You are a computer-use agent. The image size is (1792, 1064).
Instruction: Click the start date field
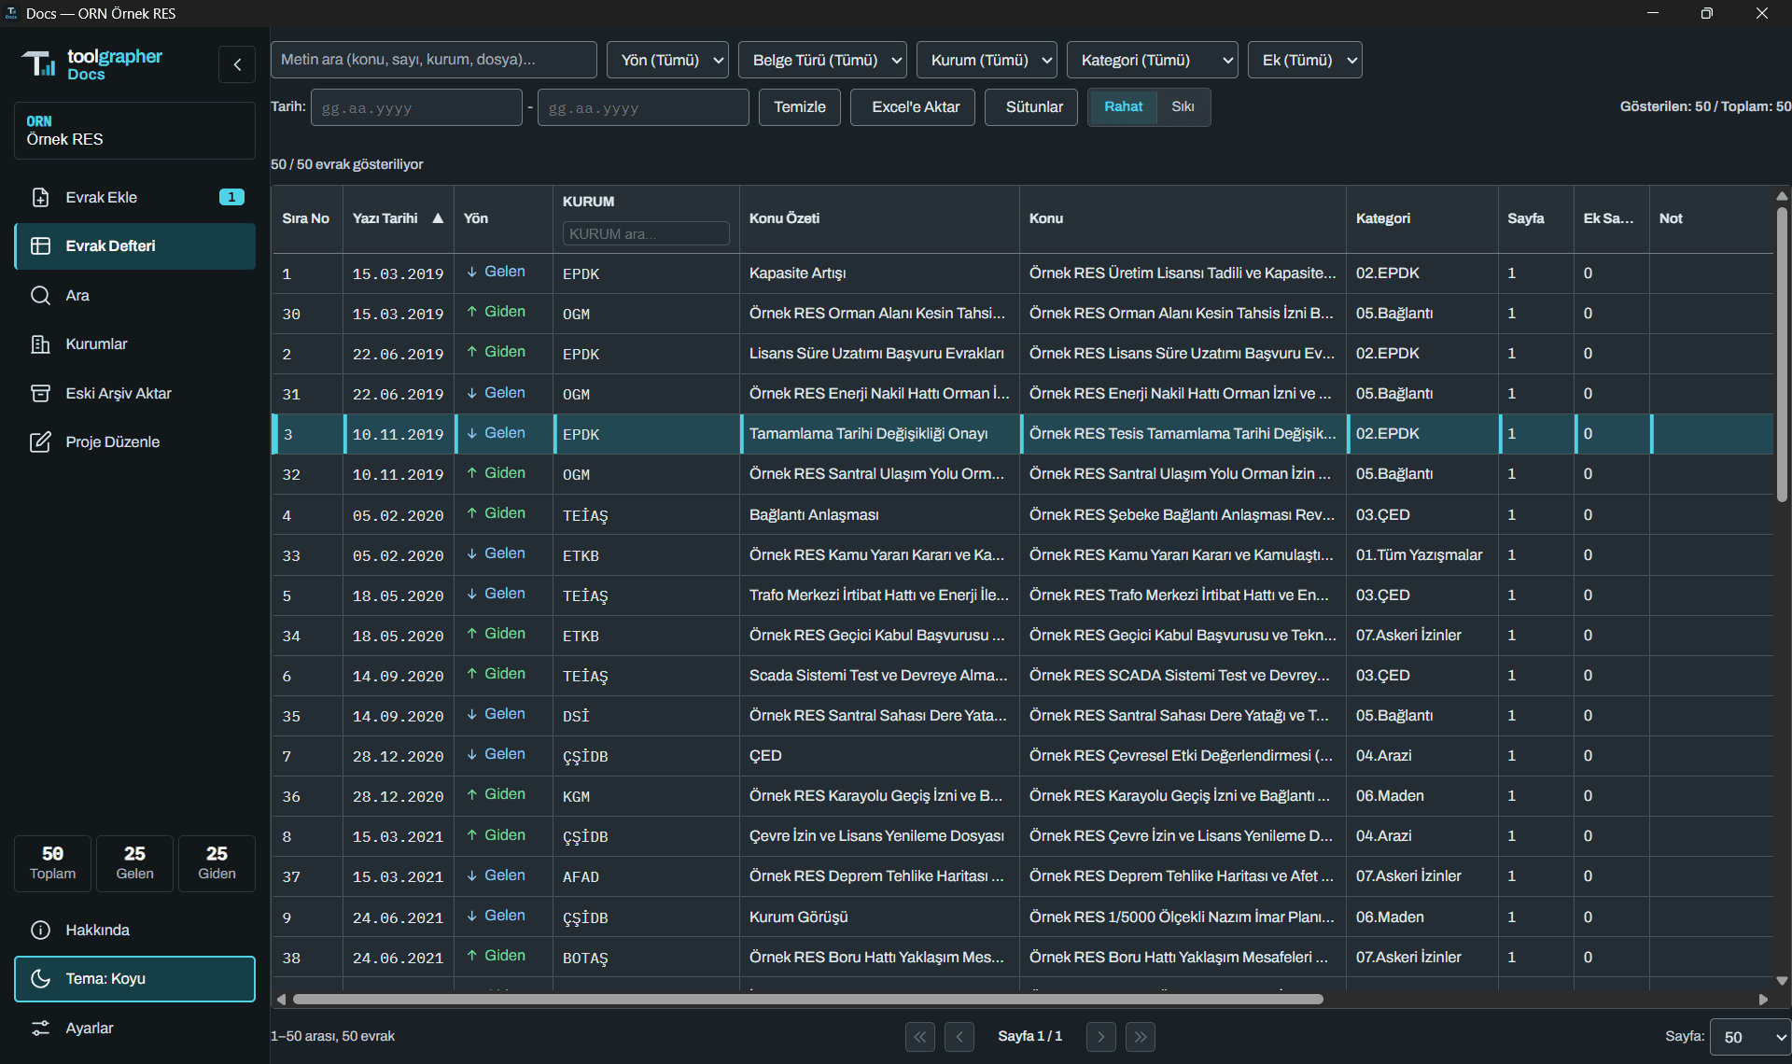(x=416, y=107)
